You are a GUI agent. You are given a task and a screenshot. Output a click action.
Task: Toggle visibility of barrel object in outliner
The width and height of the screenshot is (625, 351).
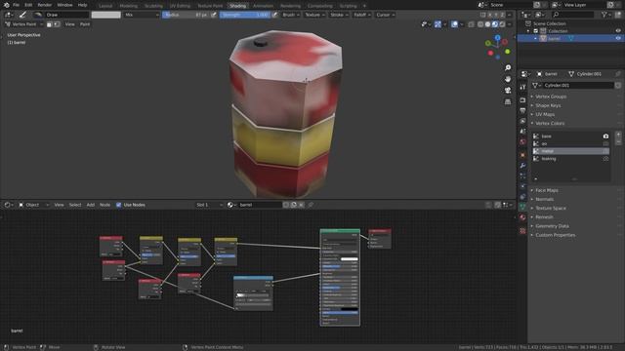(x=618, y=39)
